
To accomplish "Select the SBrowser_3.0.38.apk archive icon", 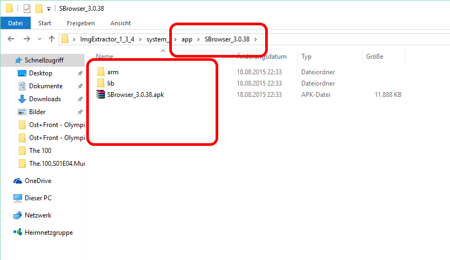I will click(101, 95).
